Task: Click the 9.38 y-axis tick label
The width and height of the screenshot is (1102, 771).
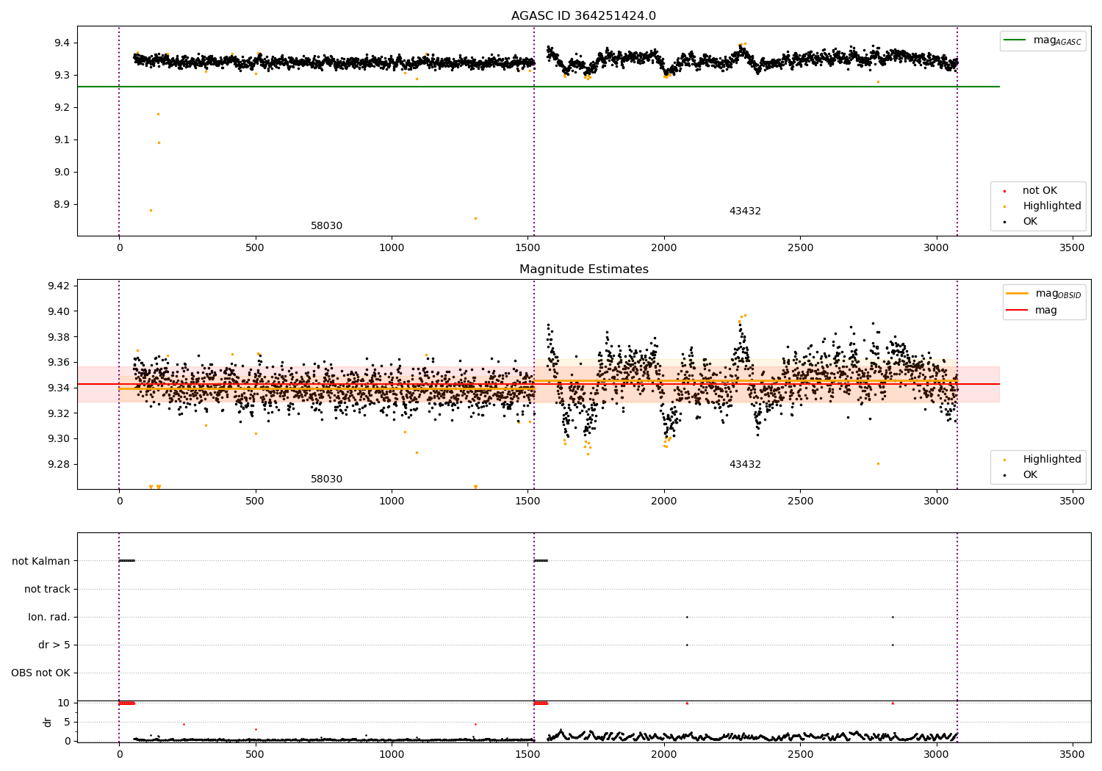Action: (59, 337)
